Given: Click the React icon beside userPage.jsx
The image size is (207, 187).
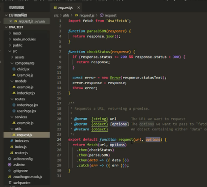Looking at the screenshot, I should (x=14, y=111).
